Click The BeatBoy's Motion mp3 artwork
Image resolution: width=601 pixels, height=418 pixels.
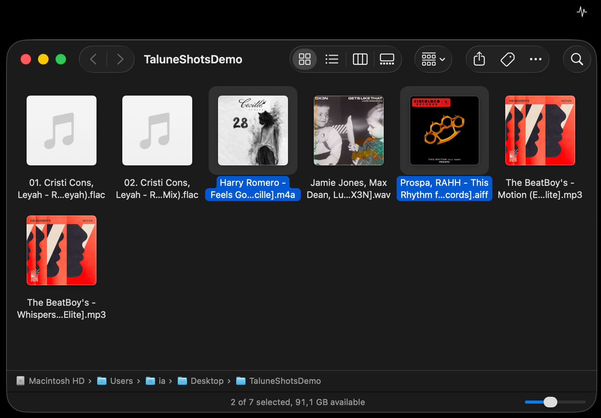tap(540, 130)
